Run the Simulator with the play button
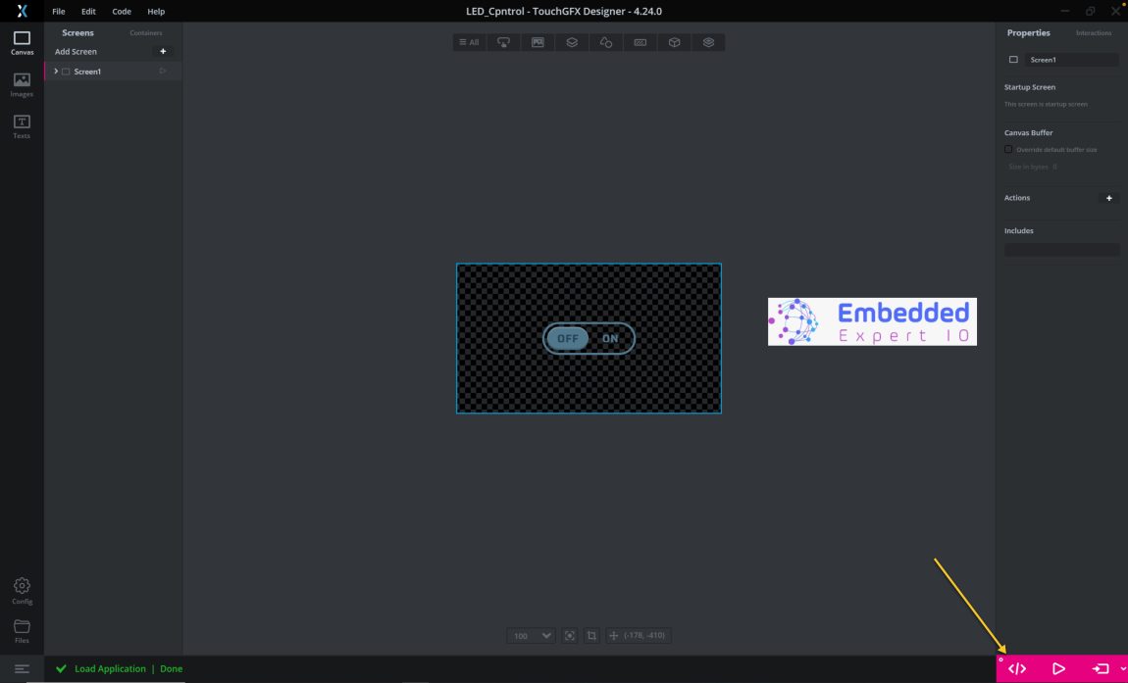Screen dimensions: 1128x683 [1058, 667]
